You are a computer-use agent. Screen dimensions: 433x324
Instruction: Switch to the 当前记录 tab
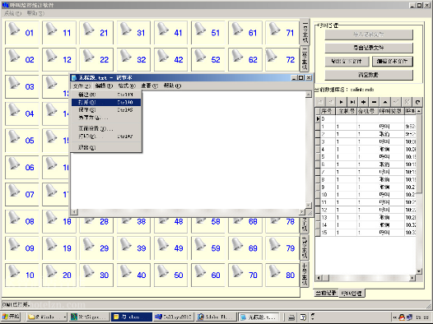click(326, 293)
